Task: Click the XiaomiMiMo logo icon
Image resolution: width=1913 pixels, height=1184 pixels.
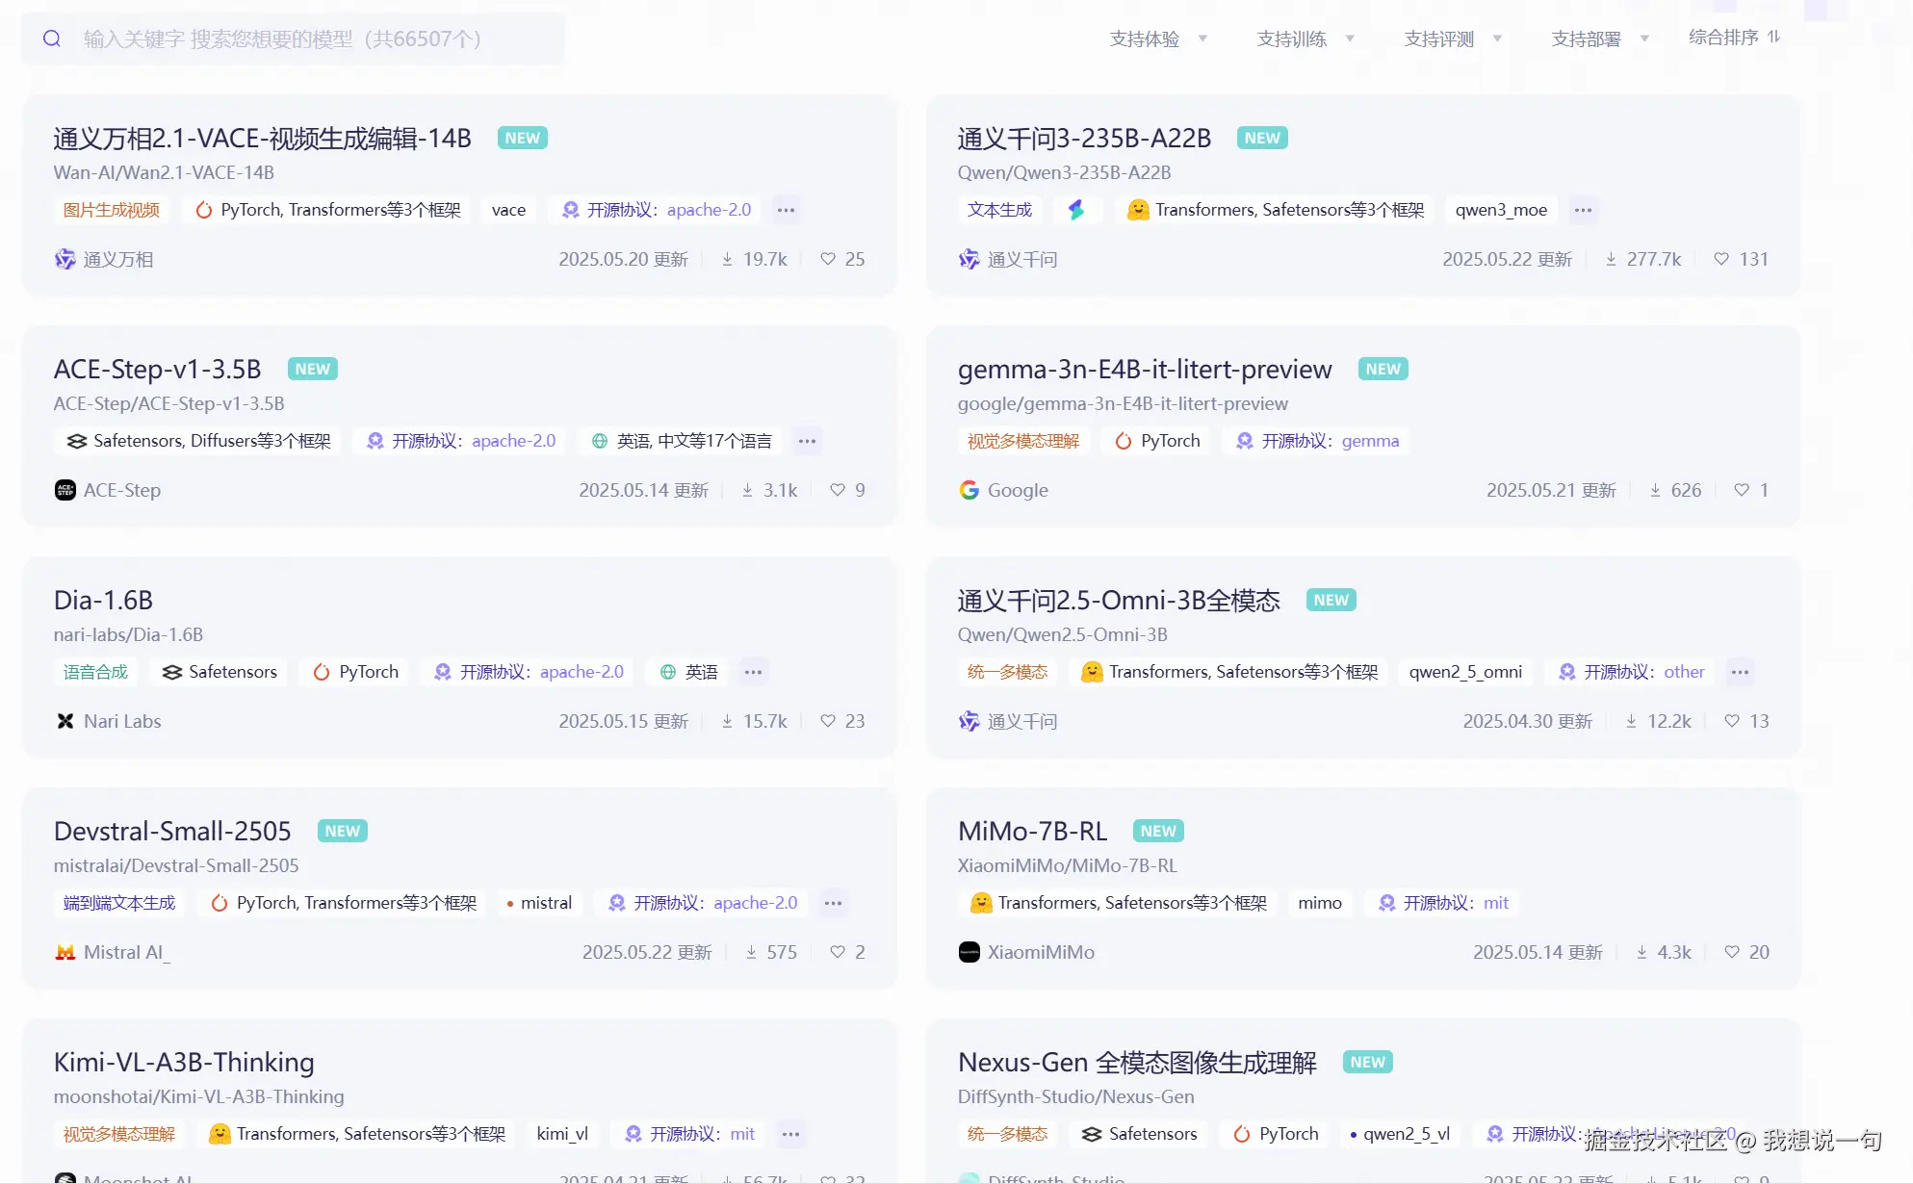Action: tap(969, 952)
